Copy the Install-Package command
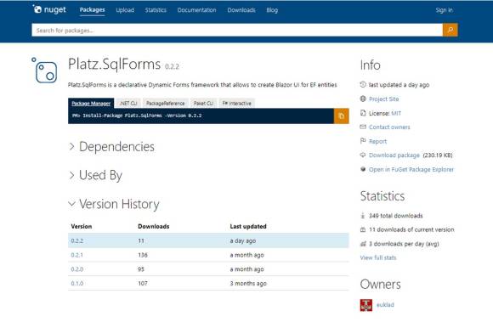 click(x=342, y=116)
